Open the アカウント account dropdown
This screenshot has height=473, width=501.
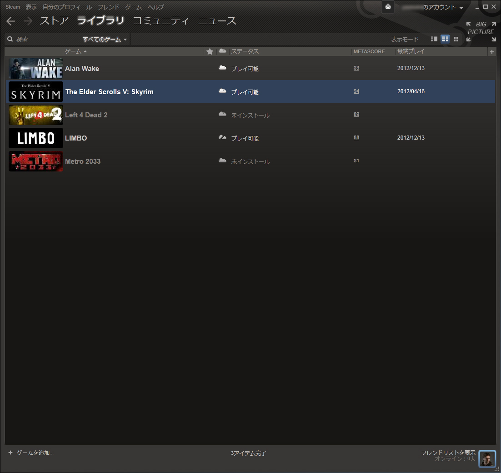(443, 7)
